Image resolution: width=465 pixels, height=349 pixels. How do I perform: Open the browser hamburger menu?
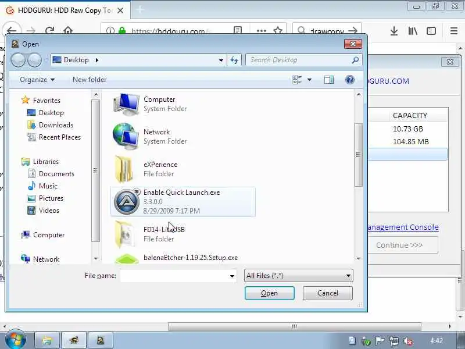coord(453,31)
